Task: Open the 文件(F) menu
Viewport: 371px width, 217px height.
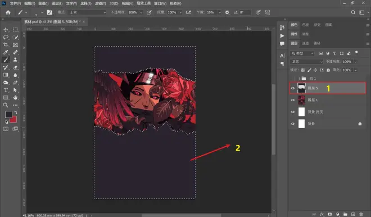Action: coord(15,3)
